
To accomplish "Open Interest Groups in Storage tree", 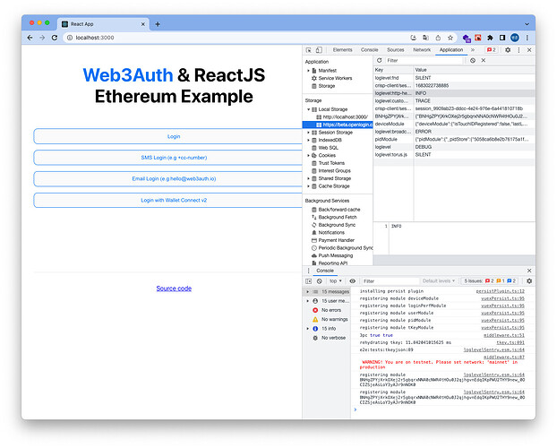I will [x=334, y=171].
